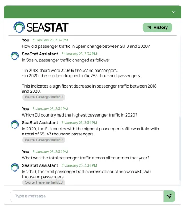Click the SEASTAT wordmark text
Screen dimensions: 183x208
pos(47,27)
